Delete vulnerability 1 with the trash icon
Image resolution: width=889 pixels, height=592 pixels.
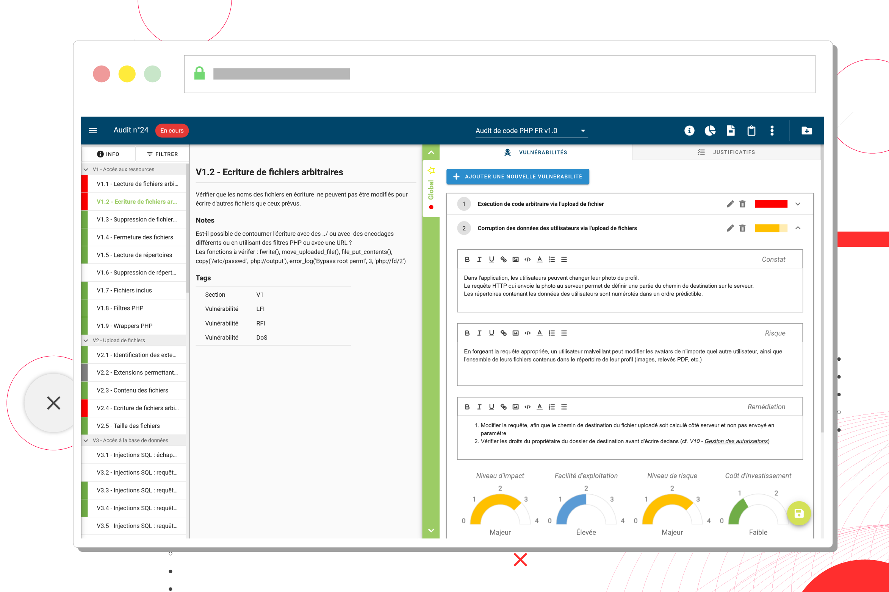[x=742, y=204]
